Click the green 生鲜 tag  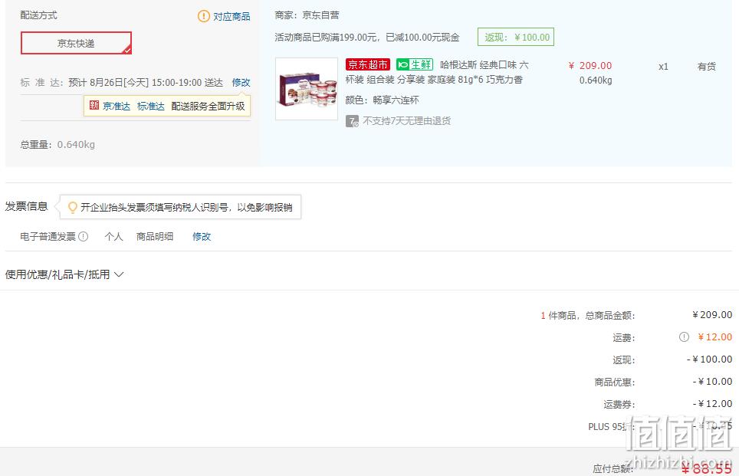click(415, 64)
